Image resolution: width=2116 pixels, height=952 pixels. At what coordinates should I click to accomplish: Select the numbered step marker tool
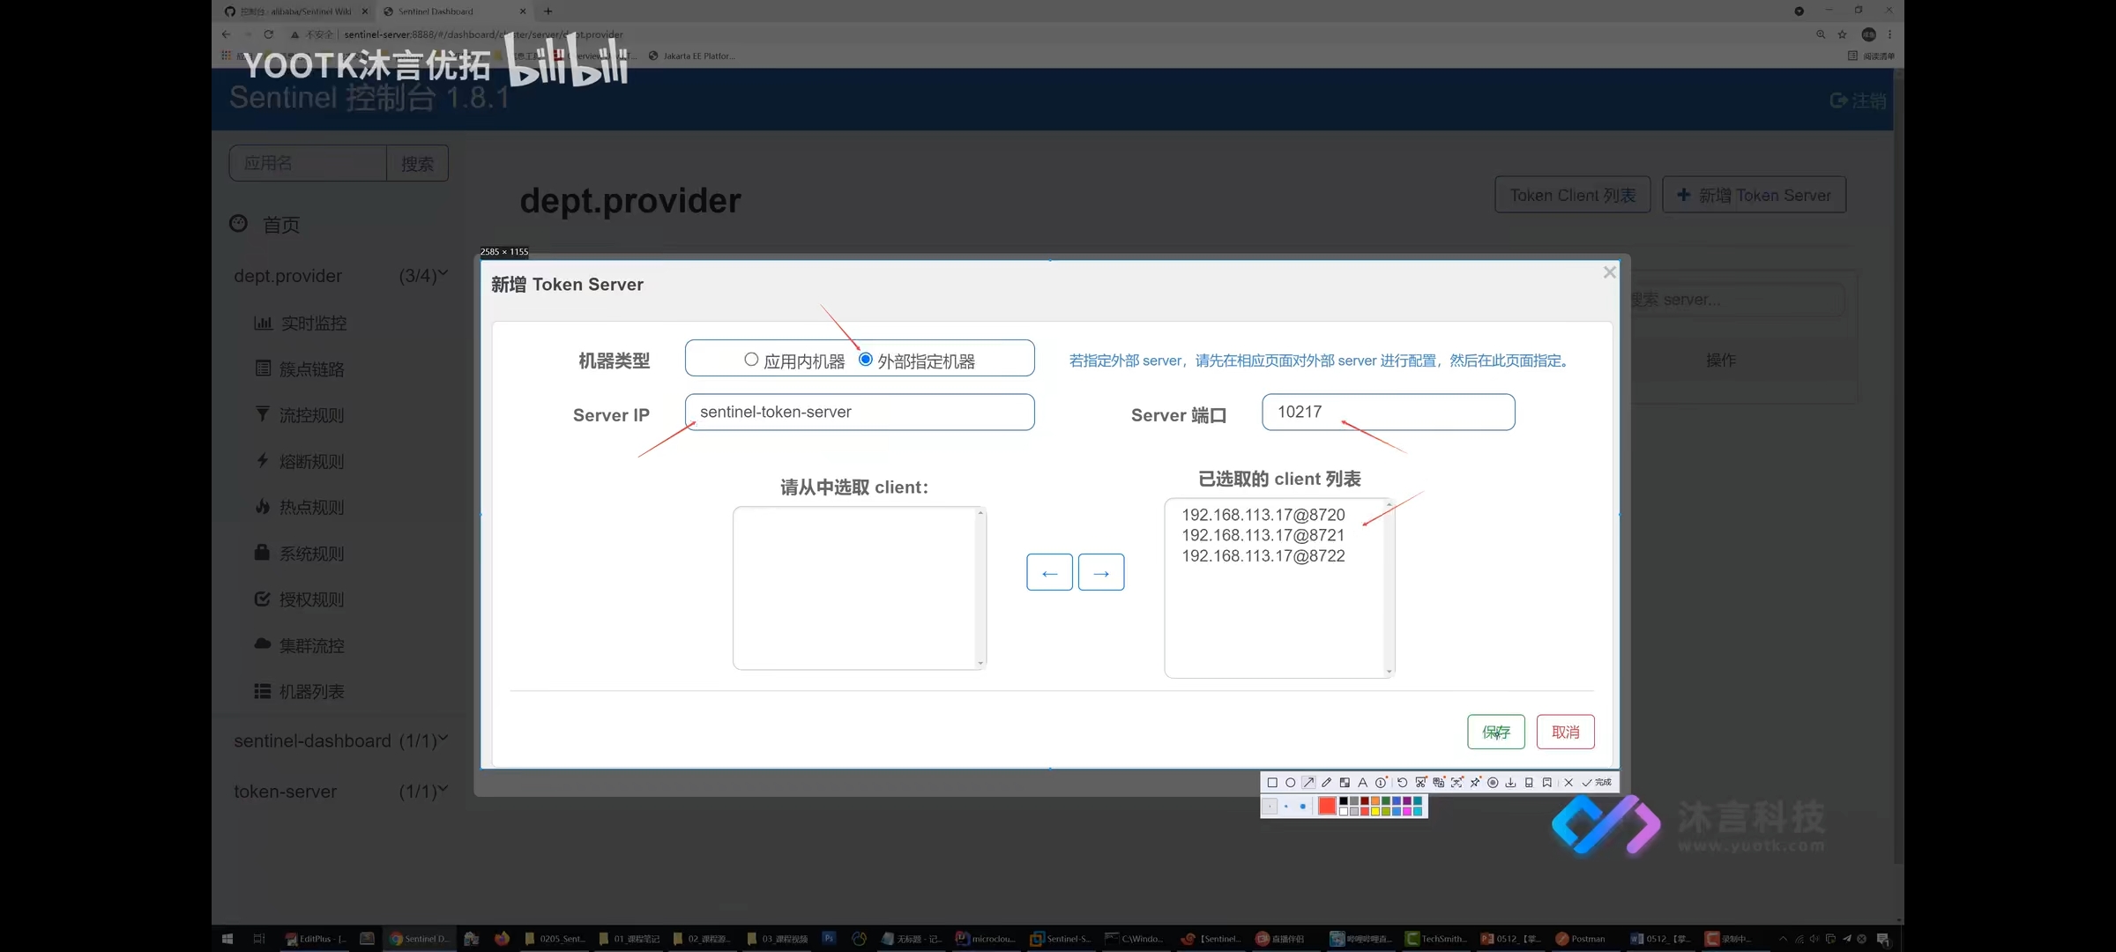pyautogui.click(x=1382, y=783)
